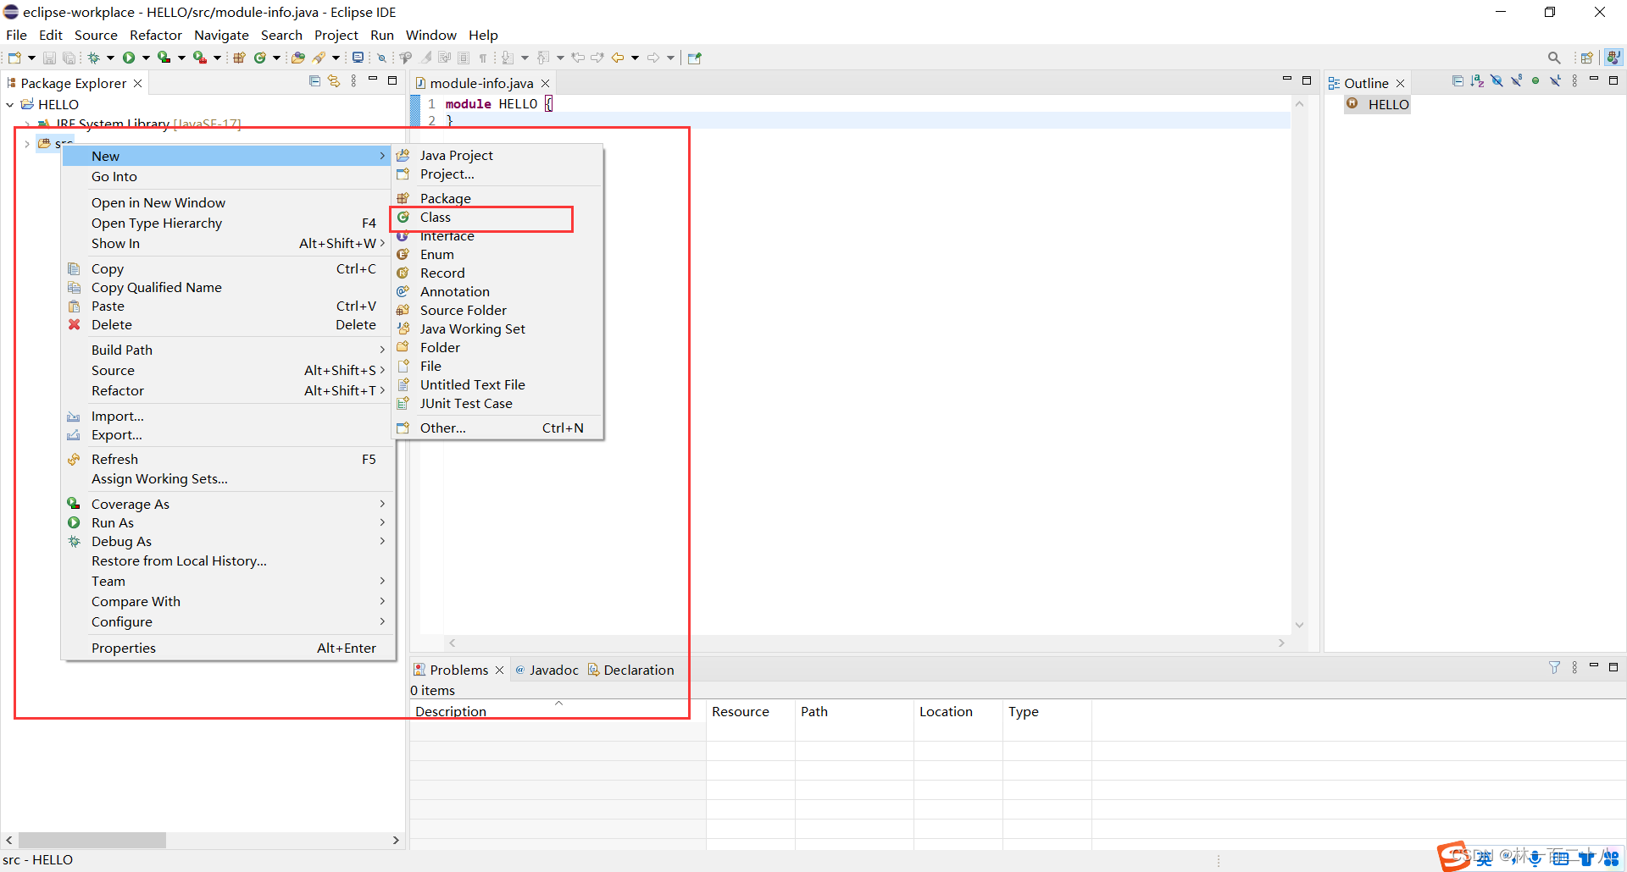Go to Last Edit Location icon
The height and width of the screenshot is (872, 1627).
pyautogui.click(x=578, y=58)
